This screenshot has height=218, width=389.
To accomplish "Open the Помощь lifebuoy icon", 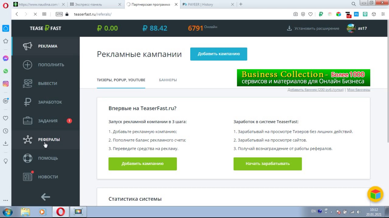I will (x=27, y=158).
